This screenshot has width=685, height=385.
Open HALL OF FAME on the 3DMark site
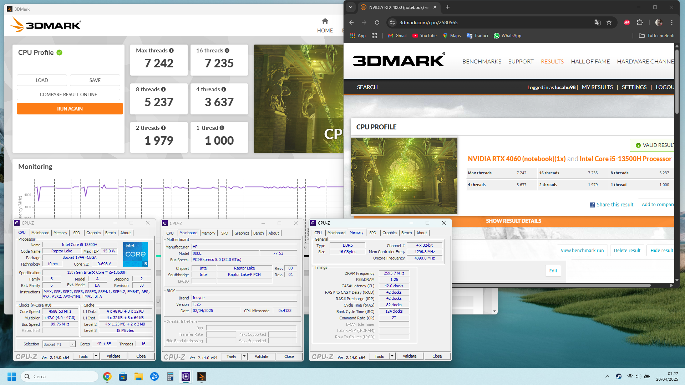click(590, 62)
